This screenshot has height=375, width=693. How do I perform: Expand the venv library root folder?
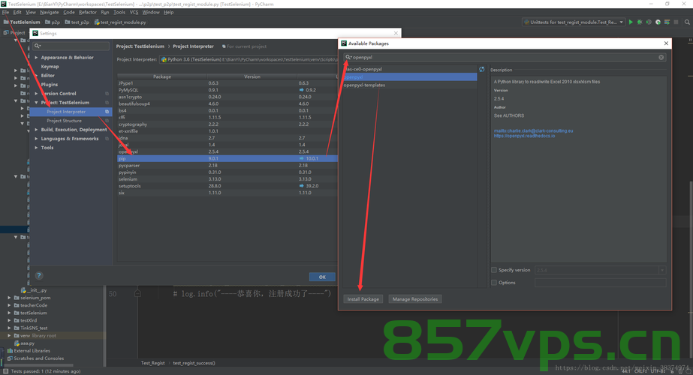click(x=9, y=336)
